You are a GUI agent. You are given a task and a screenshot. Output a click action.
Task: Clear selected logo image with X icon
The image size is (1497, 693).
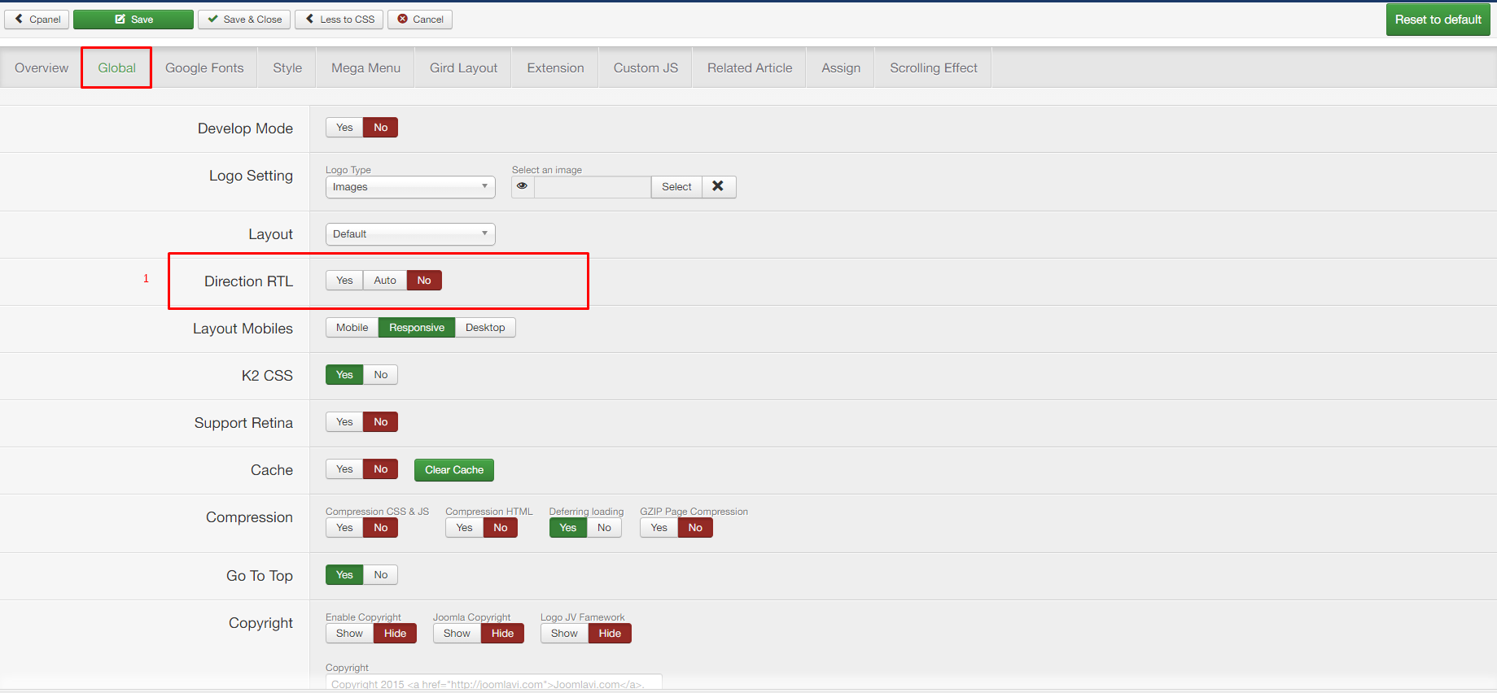pyautogui.click(x=718, y=186)
